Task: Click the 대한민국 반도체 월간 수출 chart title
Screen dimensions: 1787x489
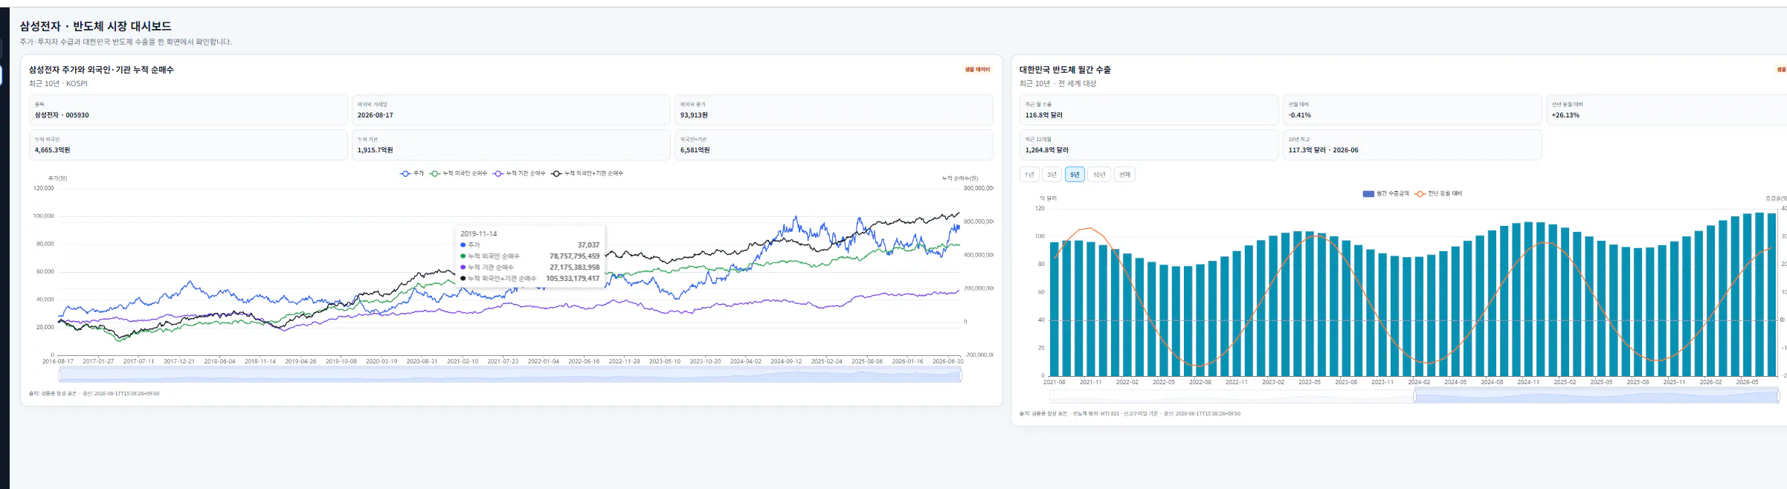Action: pyautogui.click(x=1065, y=70)
